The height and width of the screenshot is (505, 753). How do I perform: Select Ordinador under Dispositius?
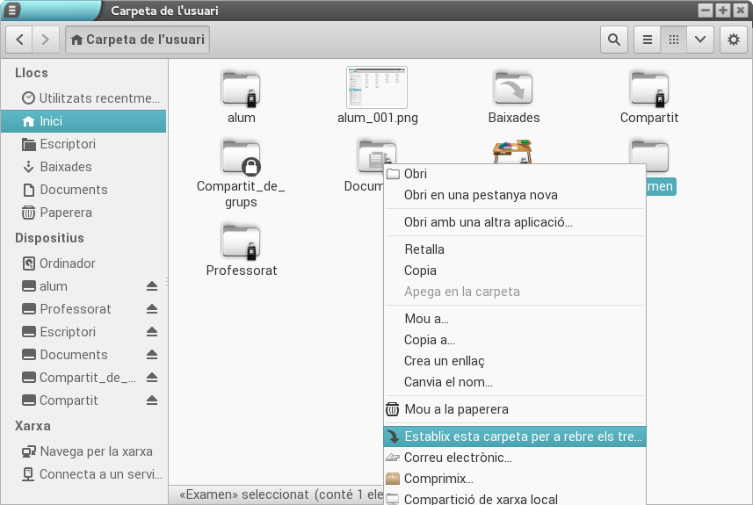(67, 263)
